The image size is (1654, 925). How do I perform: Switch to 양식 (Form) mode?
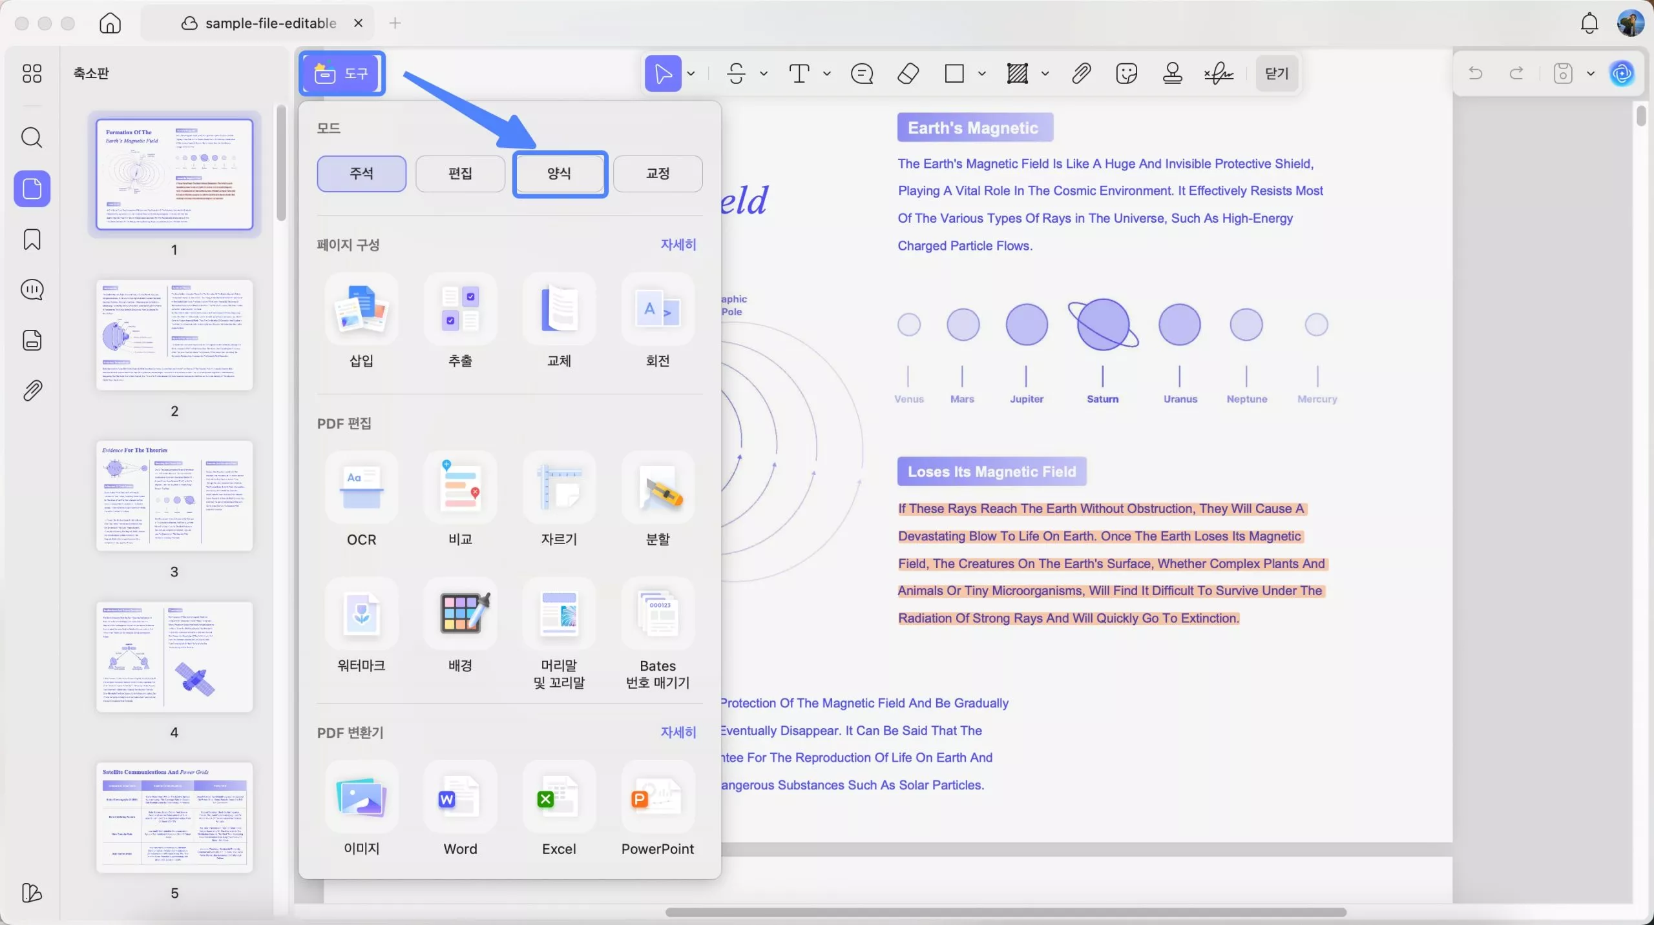tap(560, 174)
